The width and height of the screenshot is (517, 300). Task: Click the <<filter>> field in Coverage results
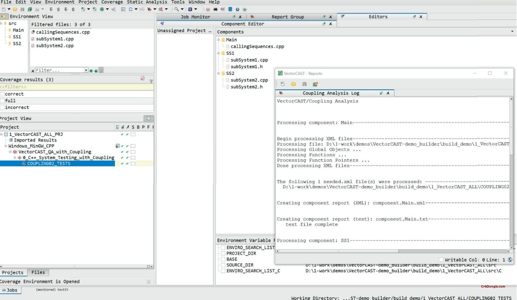pyautogui.click(x=77, y=87)
